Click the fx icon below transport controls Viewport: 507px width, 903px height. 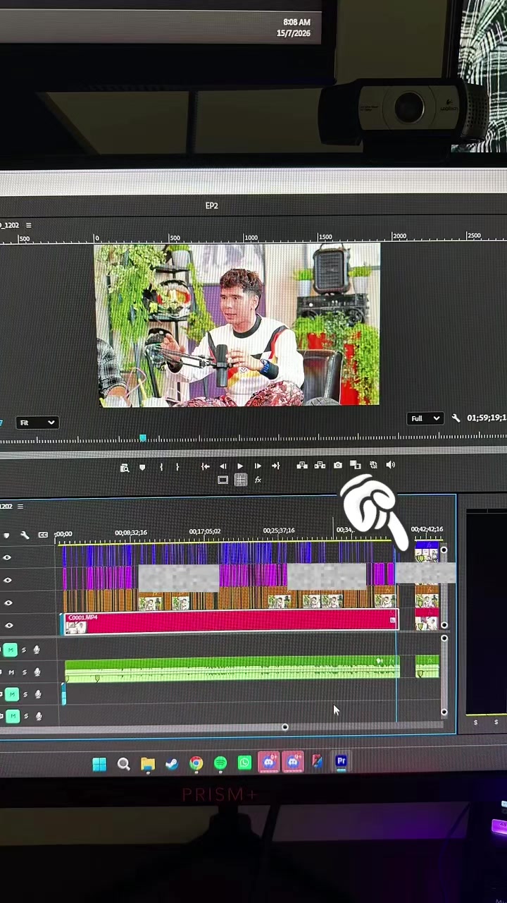point(258,480)
